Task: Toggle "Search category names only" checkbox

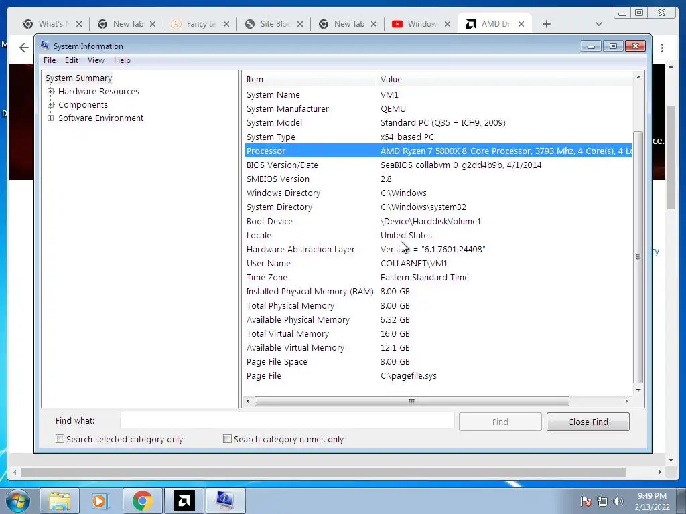Action: coord(227,439)
